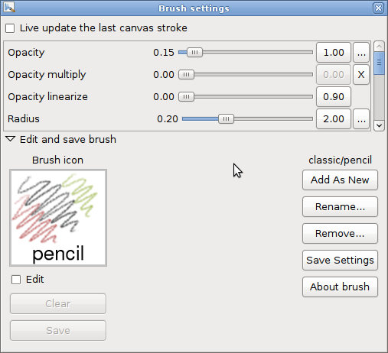Click the Clear brush icon button
The image size is (388, 353).
[58, 304]
